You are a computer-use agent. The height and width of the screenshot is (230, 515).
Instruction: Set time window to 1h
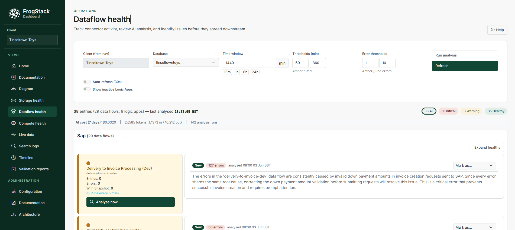tap(237, 72)
